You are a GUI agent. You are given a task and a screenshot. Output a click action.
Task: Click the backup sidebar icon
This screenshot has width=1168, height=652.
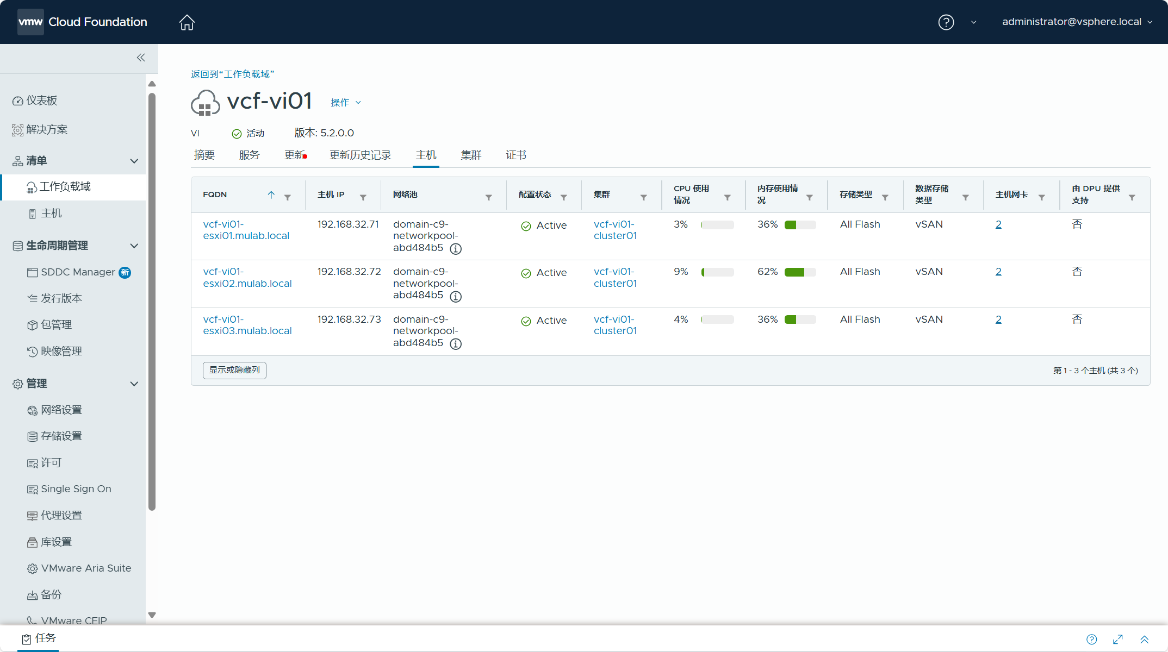32,594
